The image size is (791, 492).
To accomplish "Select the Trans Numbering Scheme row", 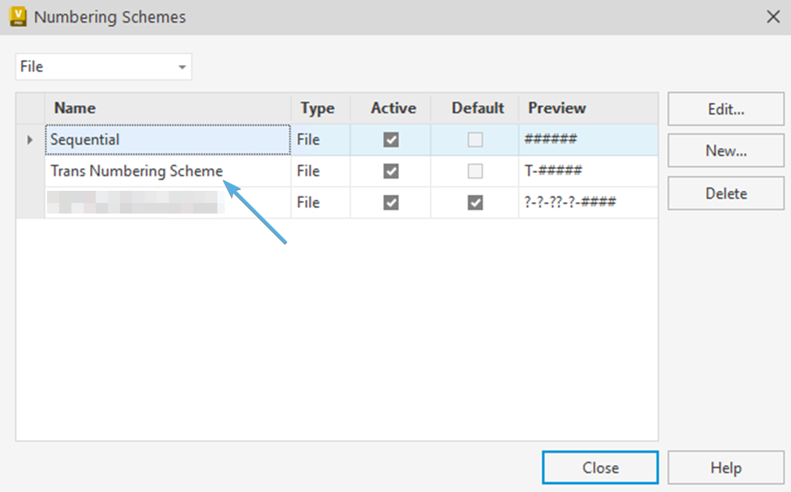I will point(136,171).
